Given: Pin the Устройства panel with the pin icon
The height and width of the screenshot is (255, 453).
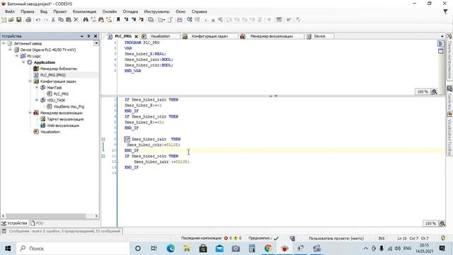Looking at the screenshot, I should point(88,36).
